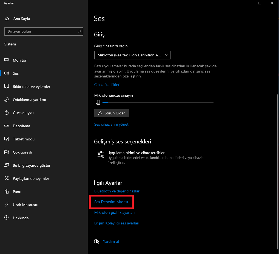Open the Cihaz özellikleri link

pyautogui.click(x=107, y=85)
